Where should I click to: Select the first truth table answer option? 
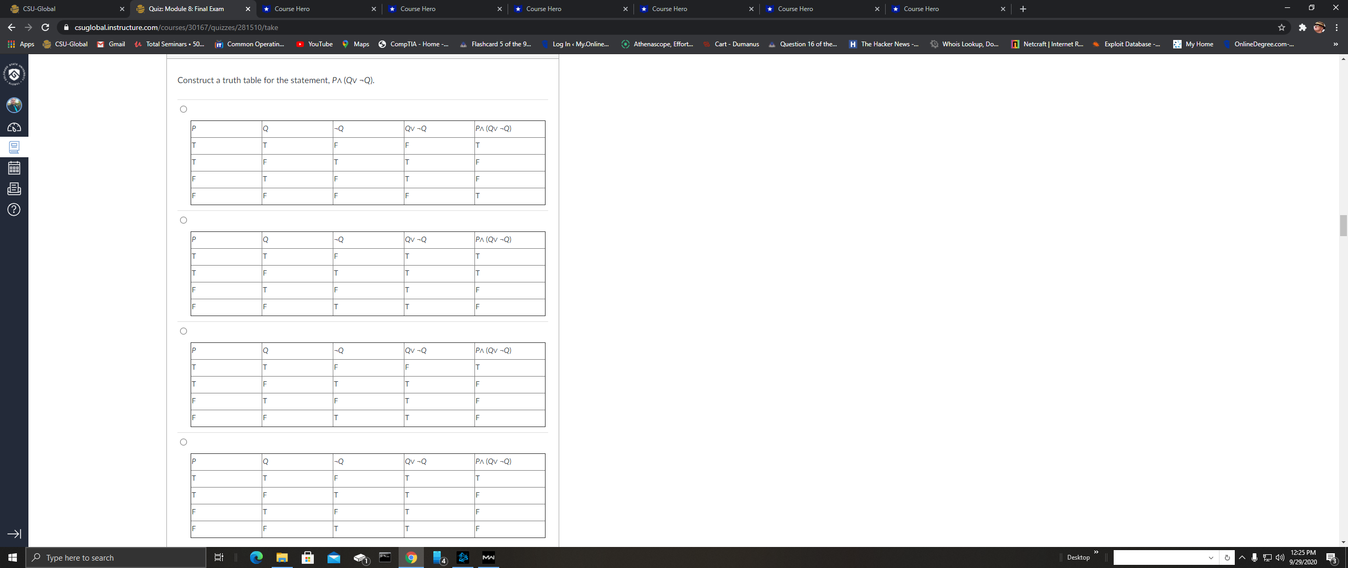coord(183,109)
